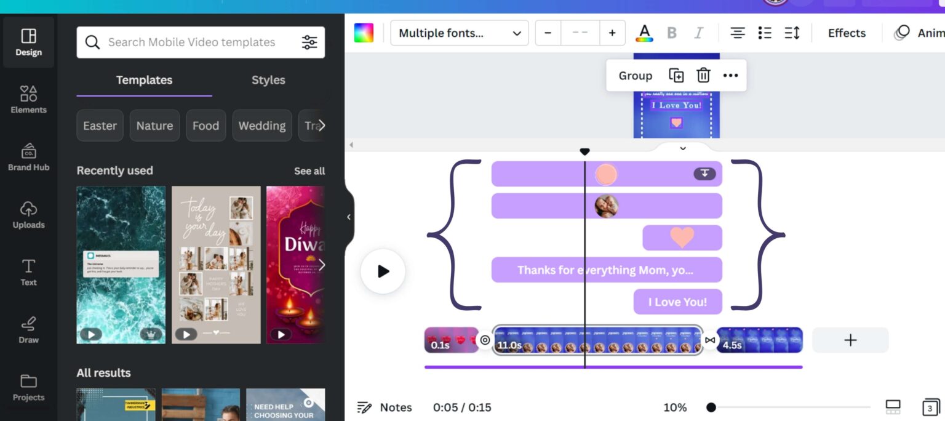Select the Templates tab
Screen dimensions: 945x421
pyautogui.click(x=143, y=80)
